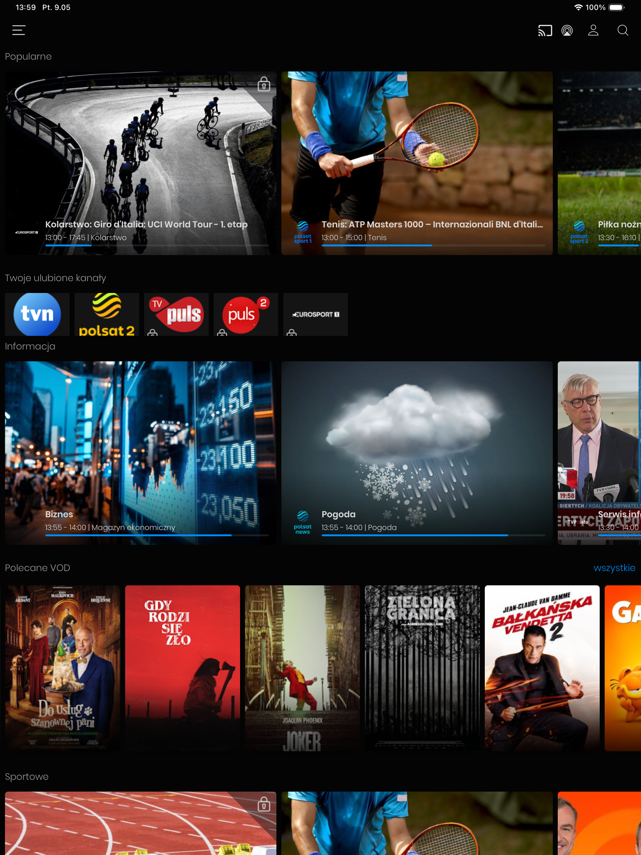The height and width of the screenshot is (855, 641).
Task: Click the Pogoda program progress bar
Action: (433, 535)
